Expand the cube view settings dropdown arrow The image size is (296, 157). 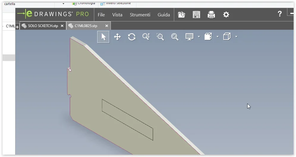(x=236, y=37)
